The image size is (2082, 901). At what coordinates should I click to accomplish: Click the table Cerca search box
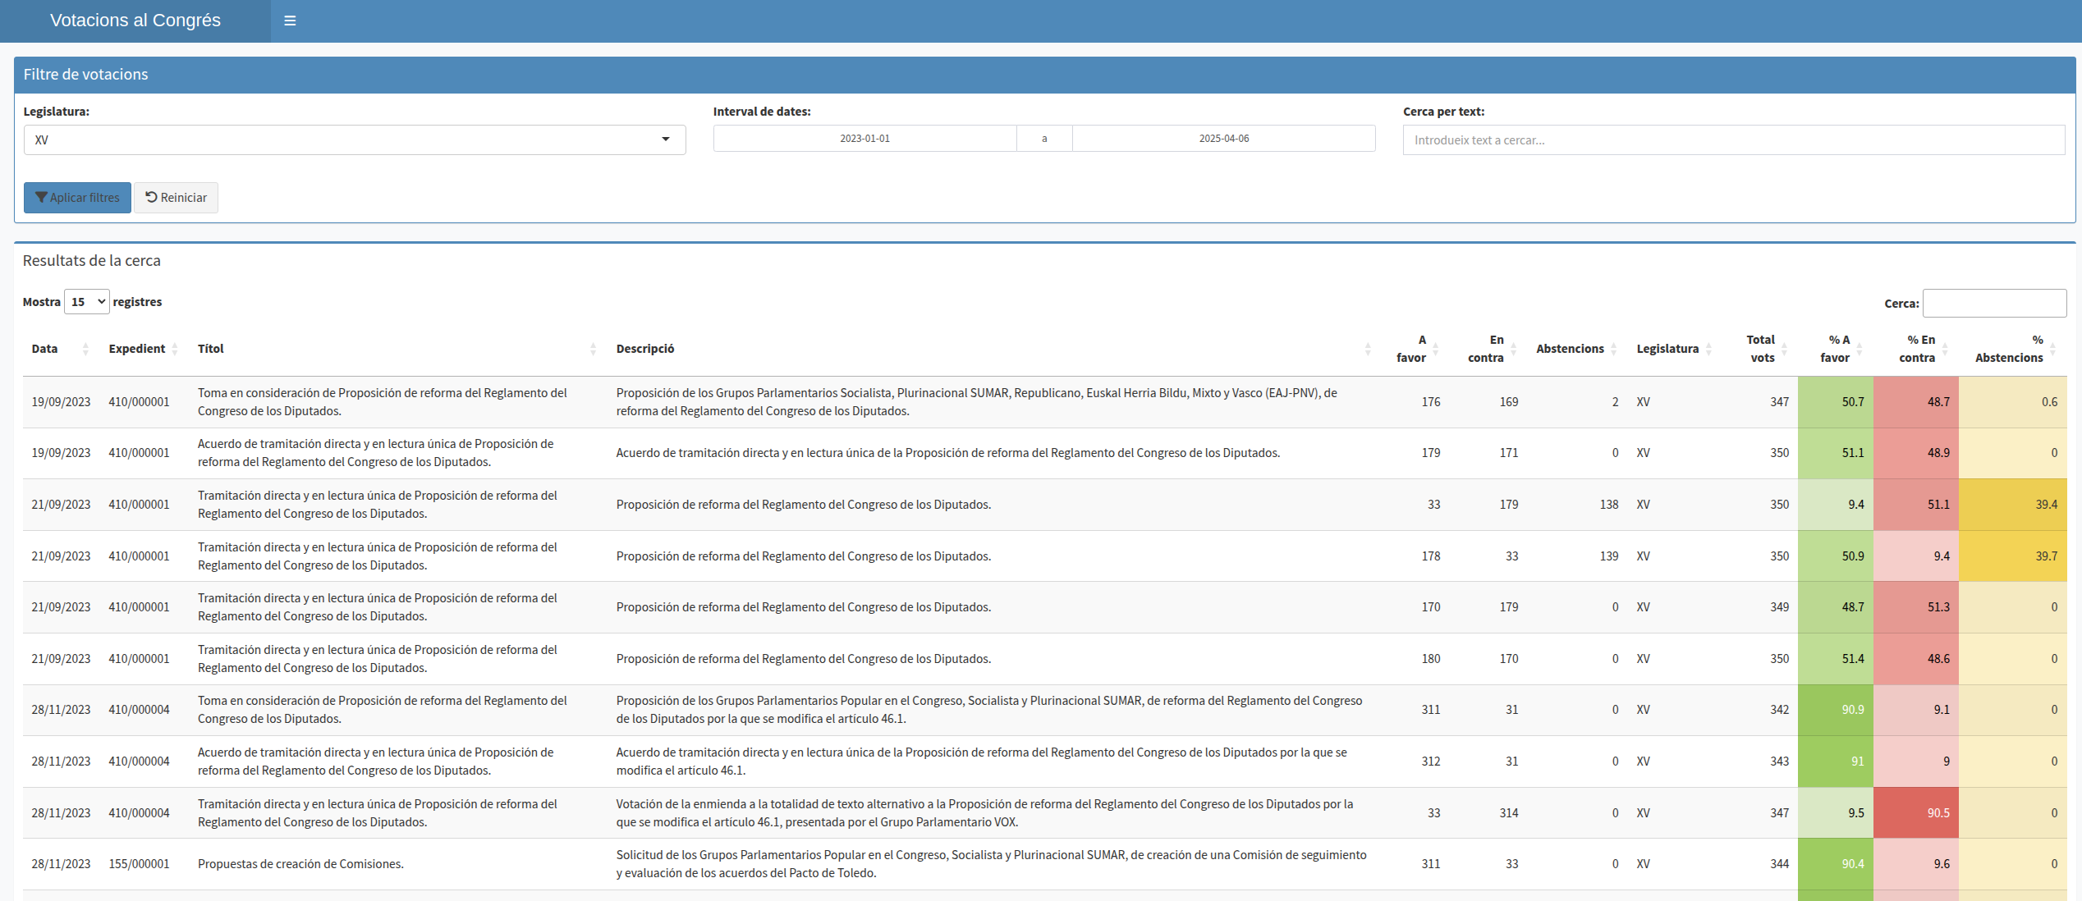[x=1993, y=303]
